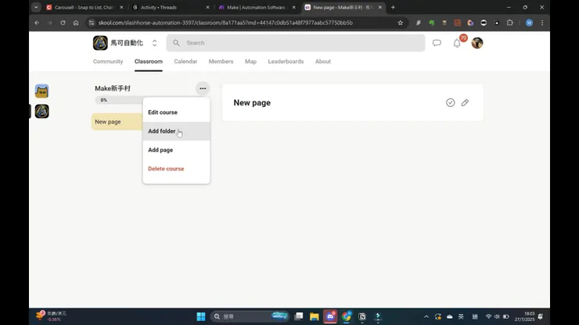Viewport: 579px width, 325px height.
Task: Switch to Carousell browser tab
Action: pos(84,7)
